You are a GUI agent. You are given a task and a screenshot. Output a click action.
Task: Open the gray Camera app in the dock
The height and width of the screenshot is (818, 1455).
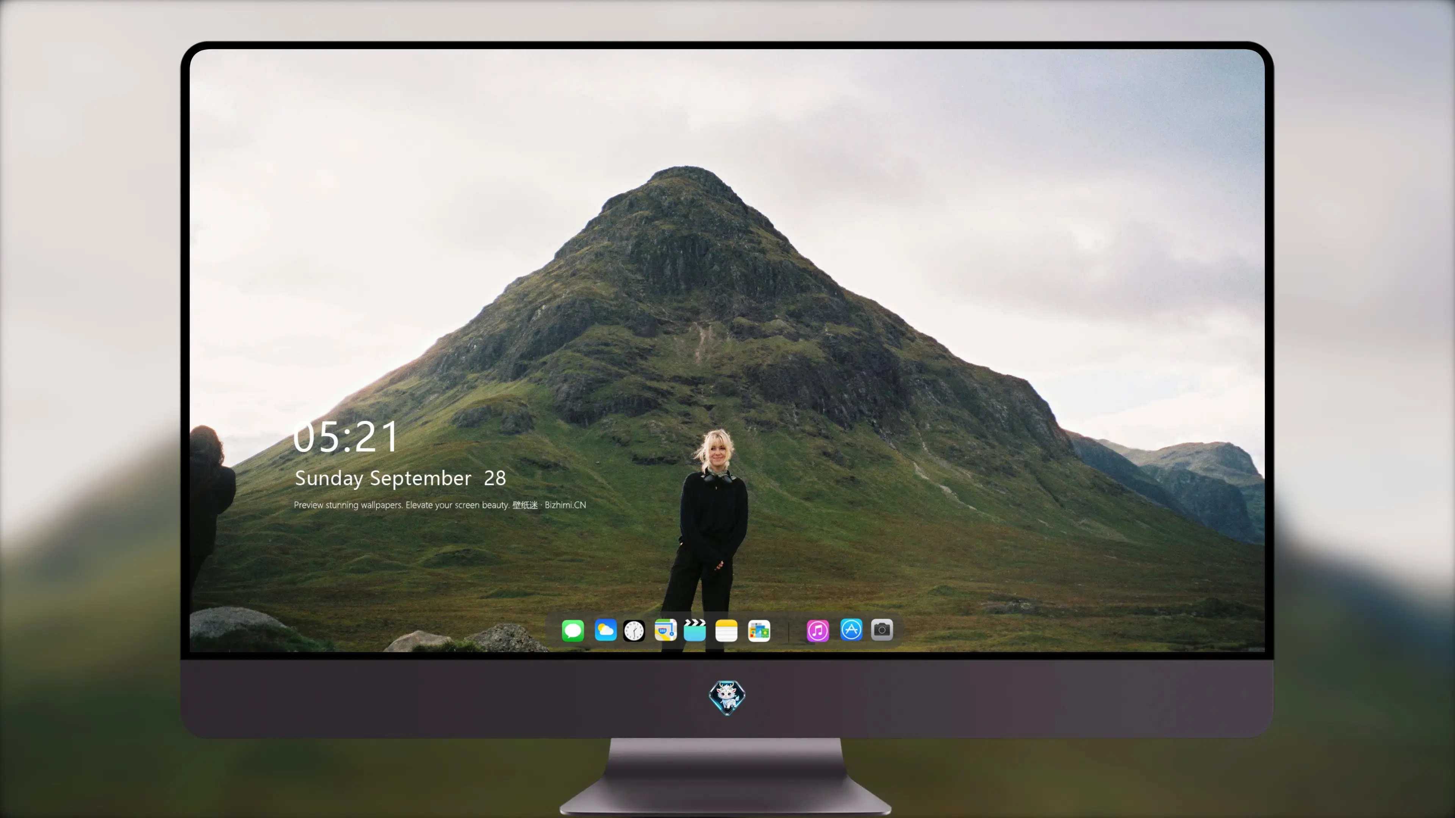click(882, 629)
